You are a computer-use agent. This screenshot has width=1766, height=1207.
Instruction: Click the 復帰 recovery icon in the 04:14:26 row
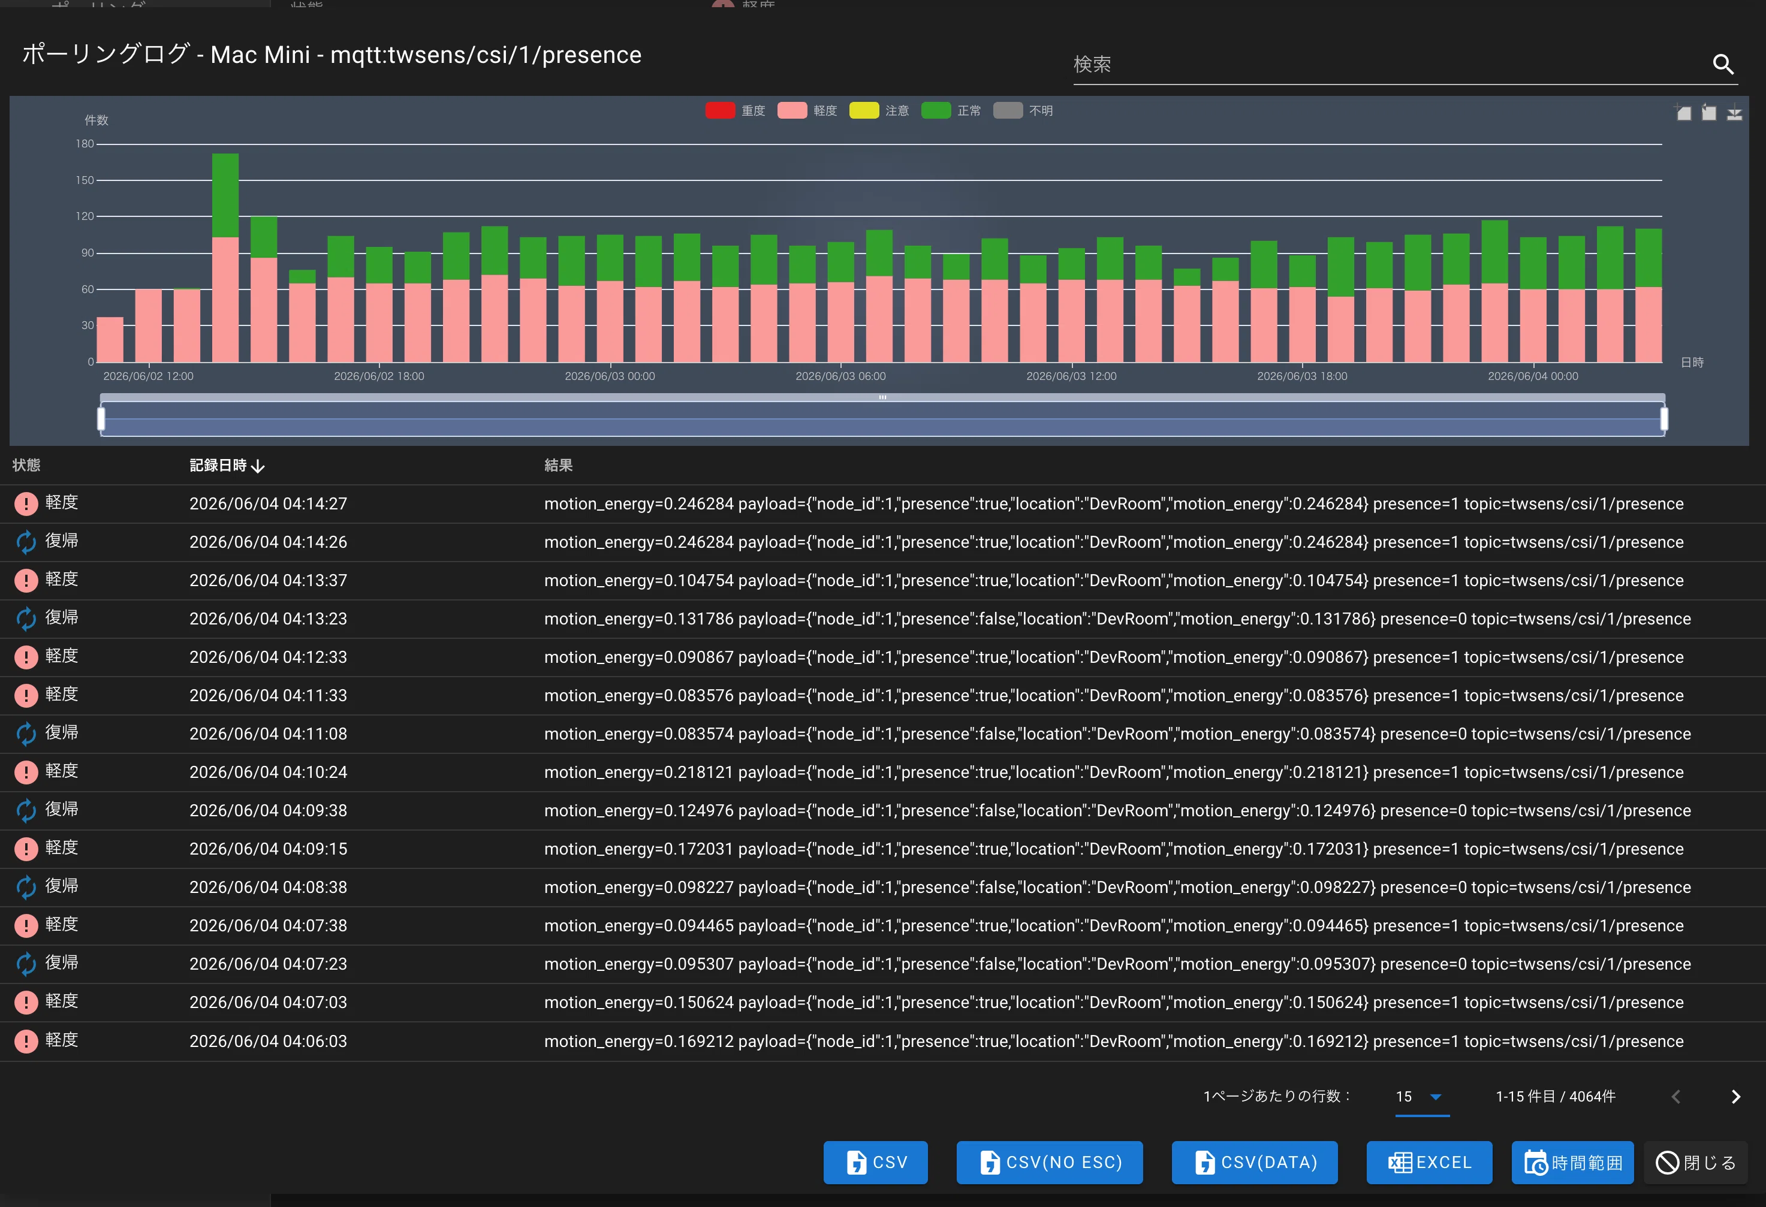pos(26,542)
